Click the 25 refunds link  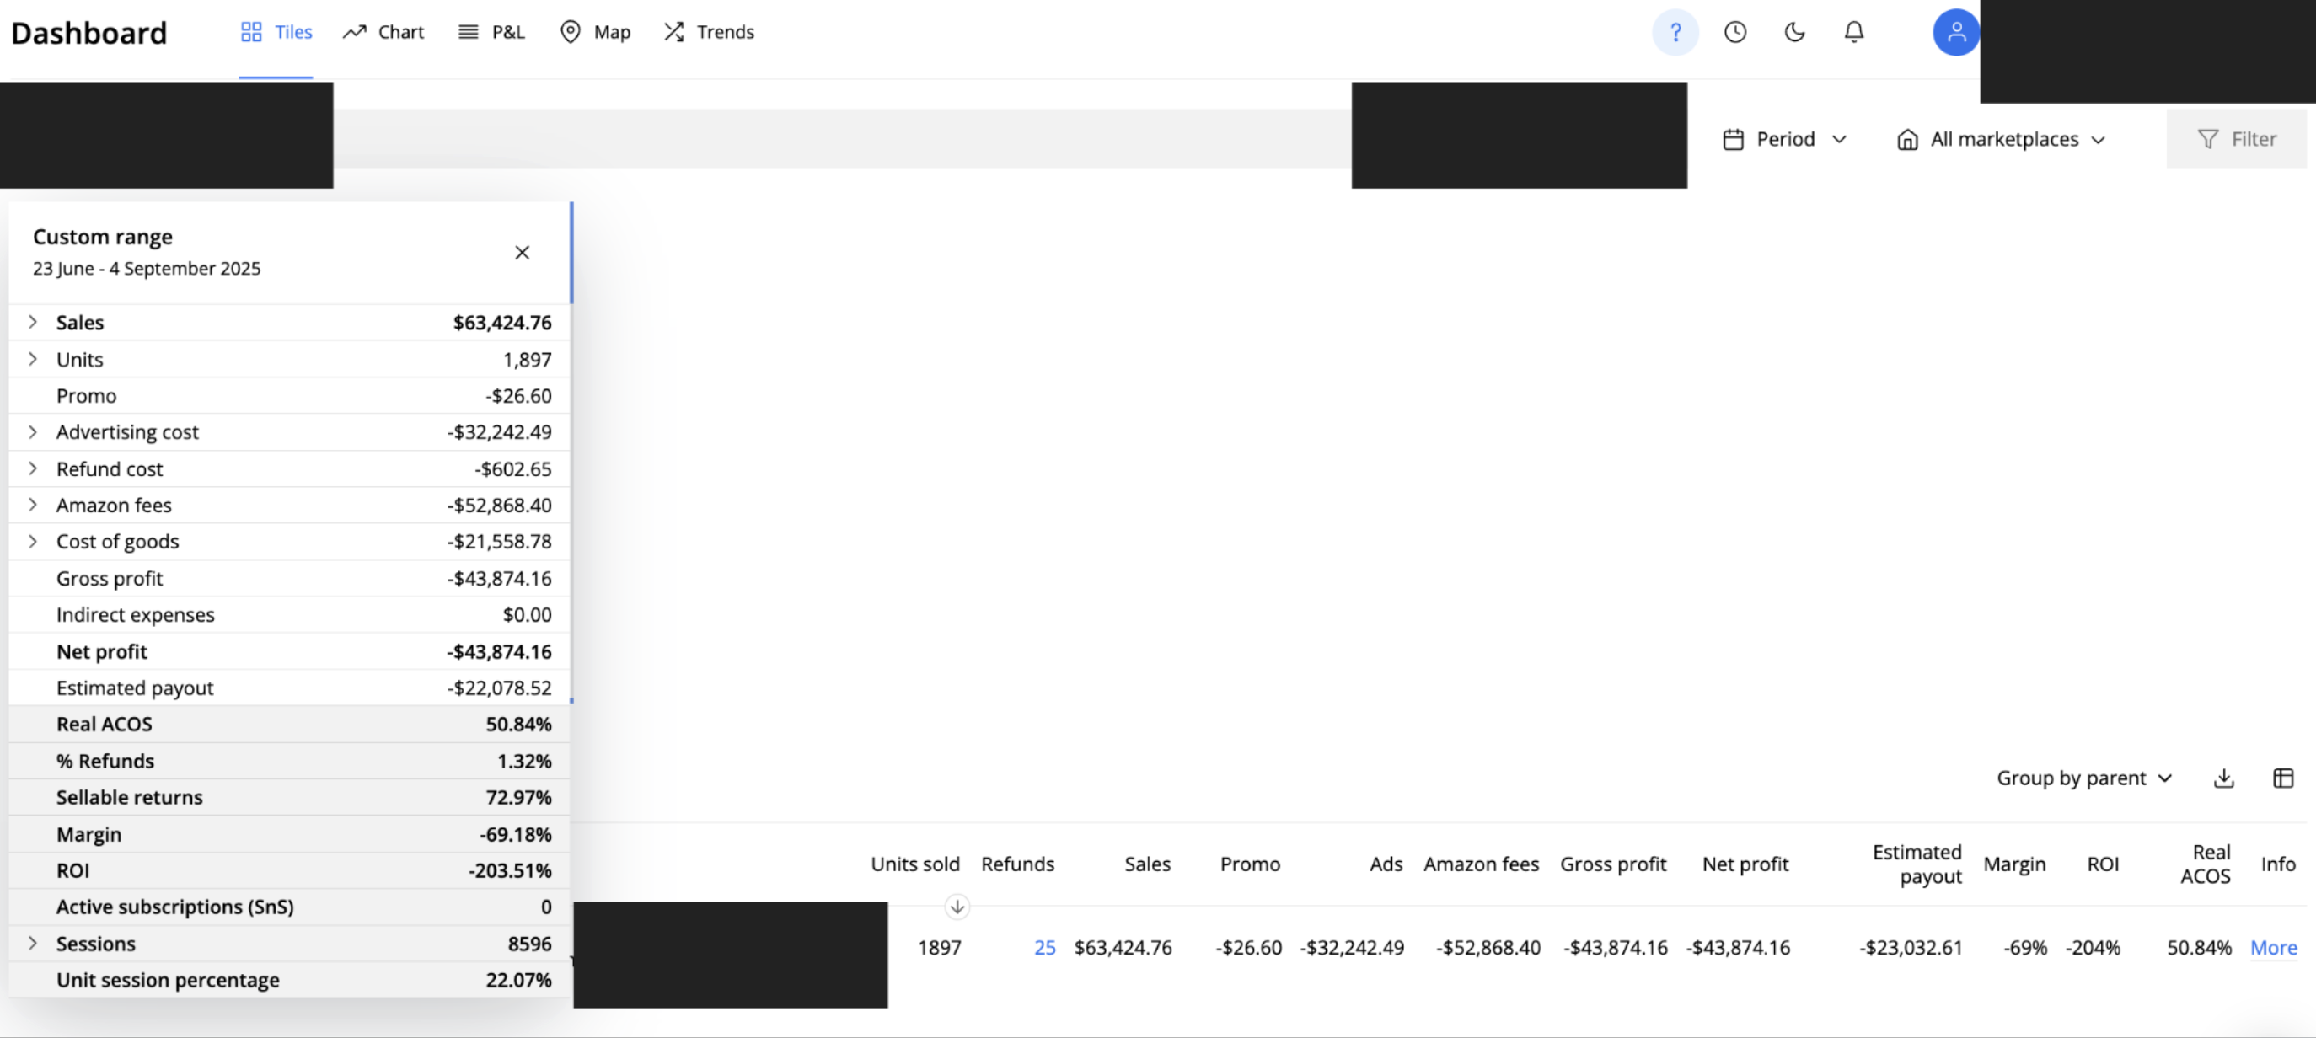pyautogui.click(x=1044, y=947)
